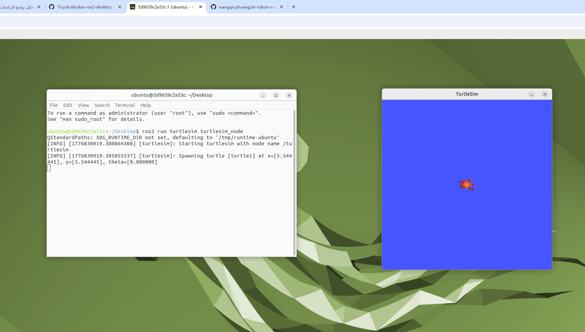Click the 'ros2 run turtlesim turtlesim_node' command text
Viewport: 585px width, 332px height.
click(192, 131)
